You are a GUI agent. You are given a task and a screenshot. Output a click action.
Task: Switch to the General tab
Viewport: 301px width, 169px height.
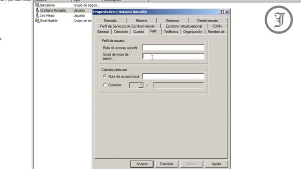[x=103, y=31]
